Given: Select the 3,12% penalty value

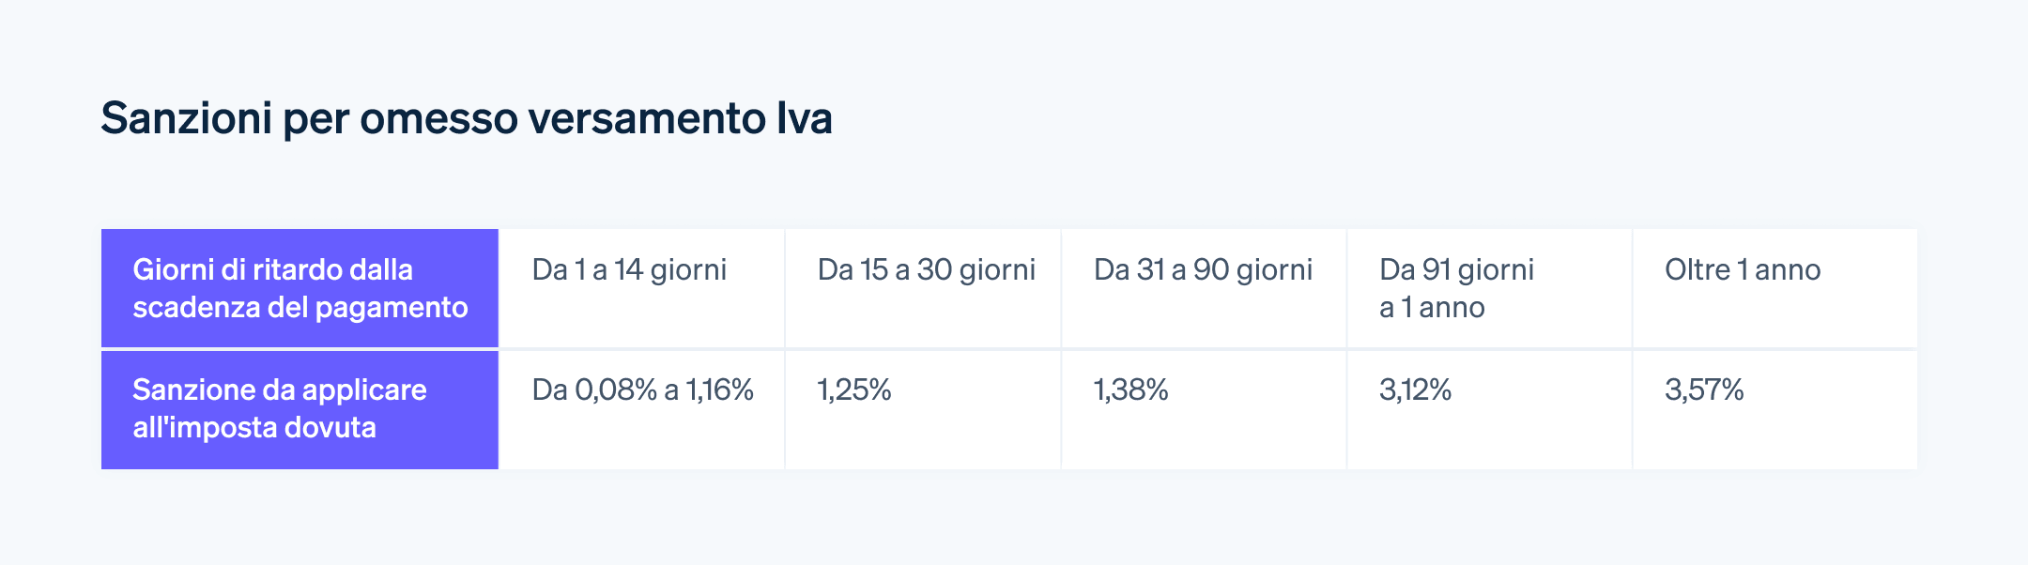Looking at the screenshot, I should [x=1416, y=389].
